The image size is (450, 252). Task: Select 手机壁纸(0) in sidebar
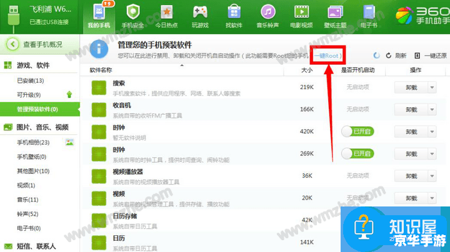click(x=32, y=157)
